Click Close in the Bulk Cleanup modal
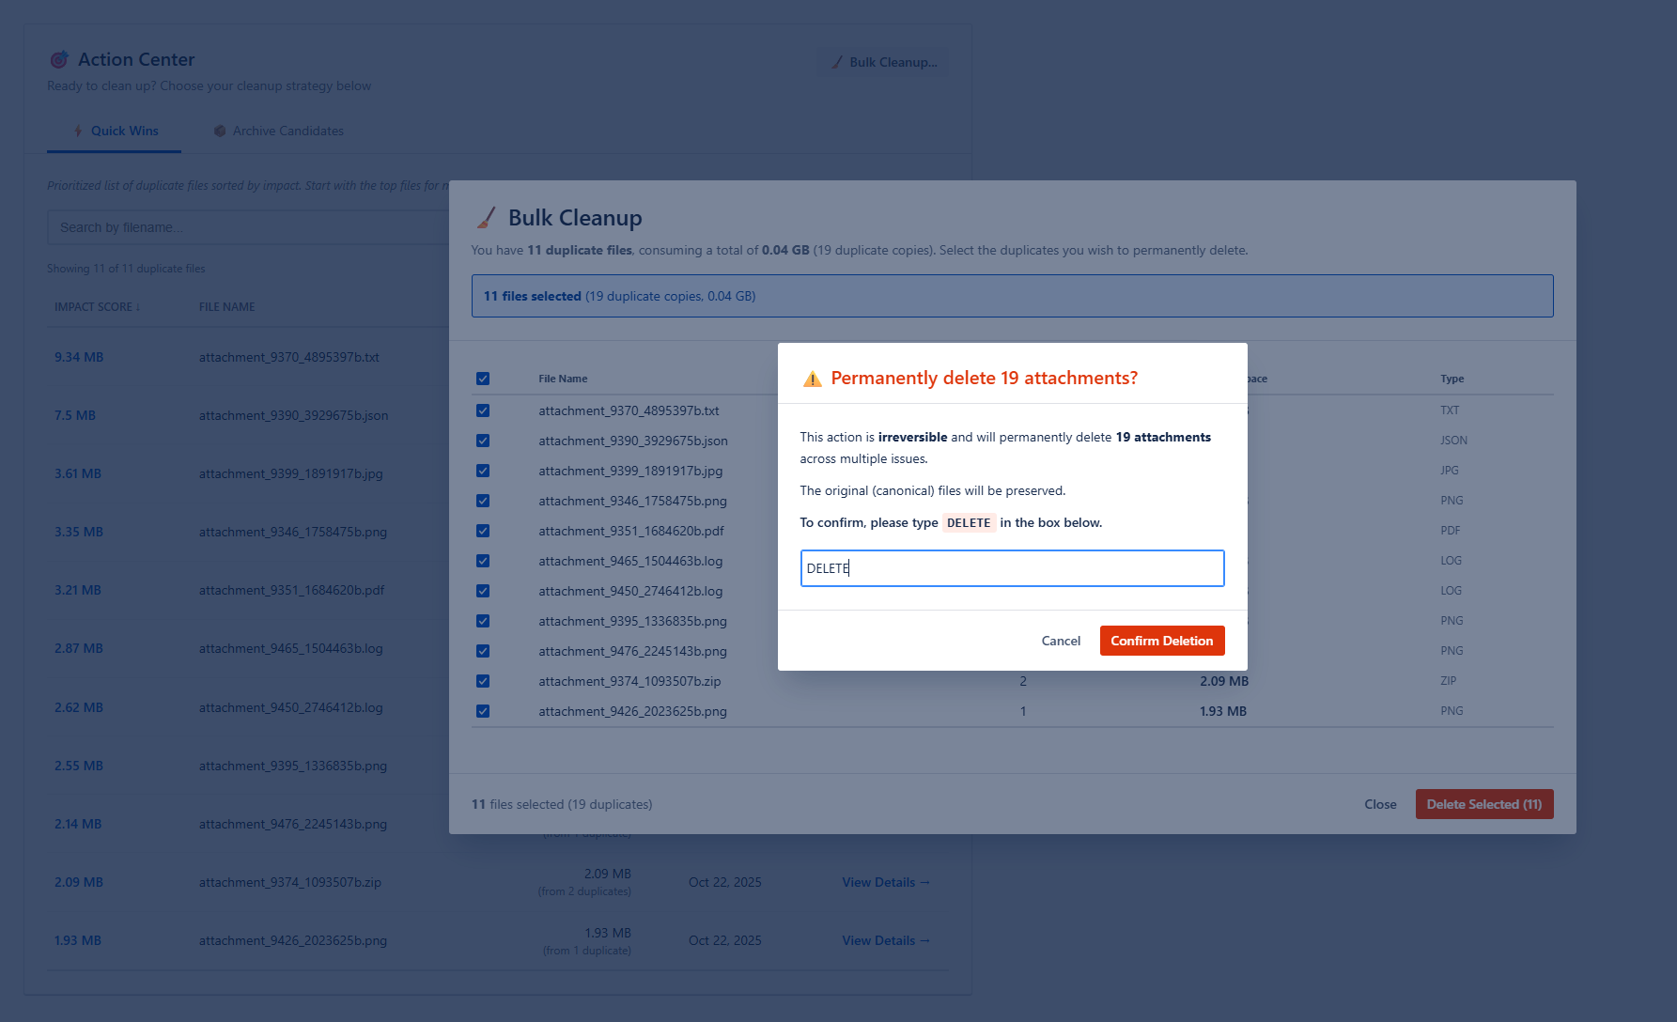The width and height of the screenshot is (1677, 1022). (1380, 804)
